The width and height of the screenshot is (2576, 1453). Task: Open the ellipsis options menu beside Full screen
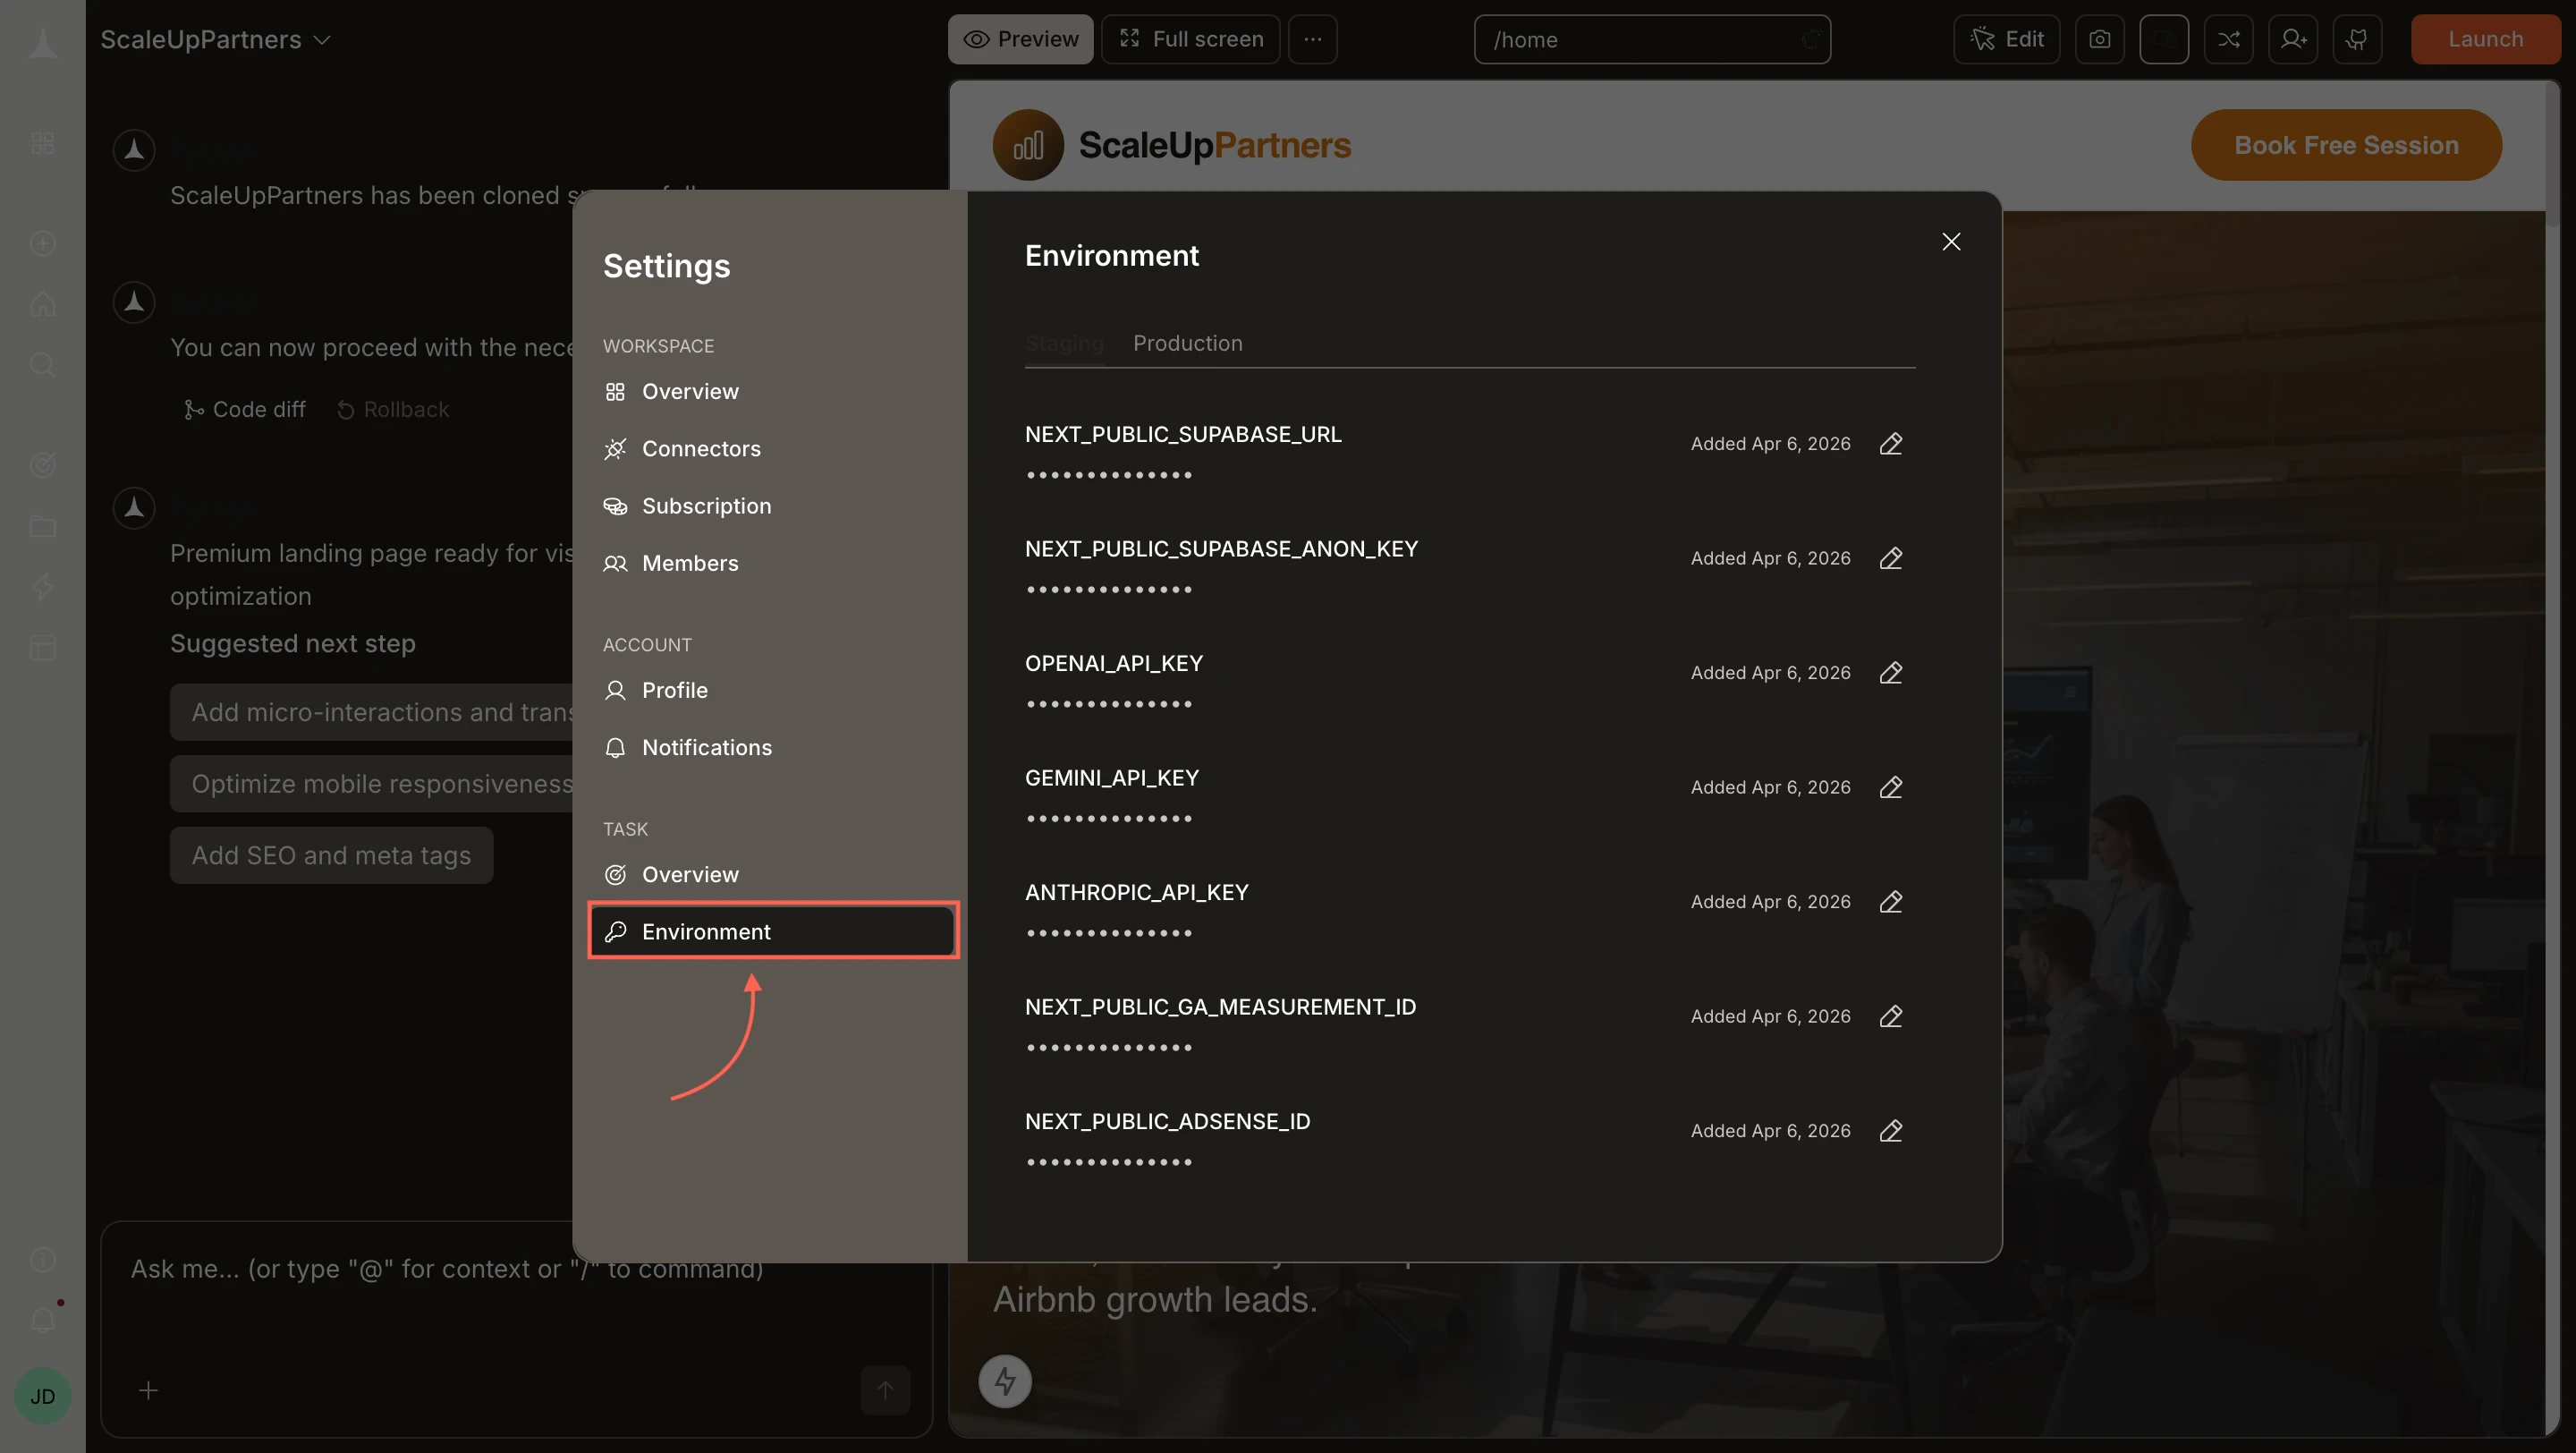click(1312, 39)
